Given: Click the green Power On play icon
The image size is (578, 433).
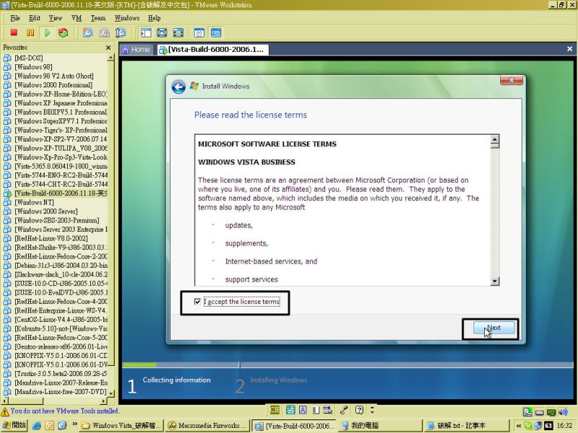Looking at the screenshot, I should [47, 32].
